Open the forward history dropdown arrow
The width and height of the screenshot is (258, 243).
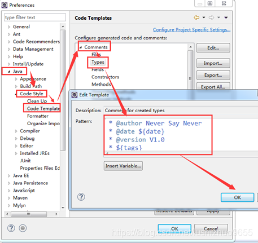coord(218,17)
